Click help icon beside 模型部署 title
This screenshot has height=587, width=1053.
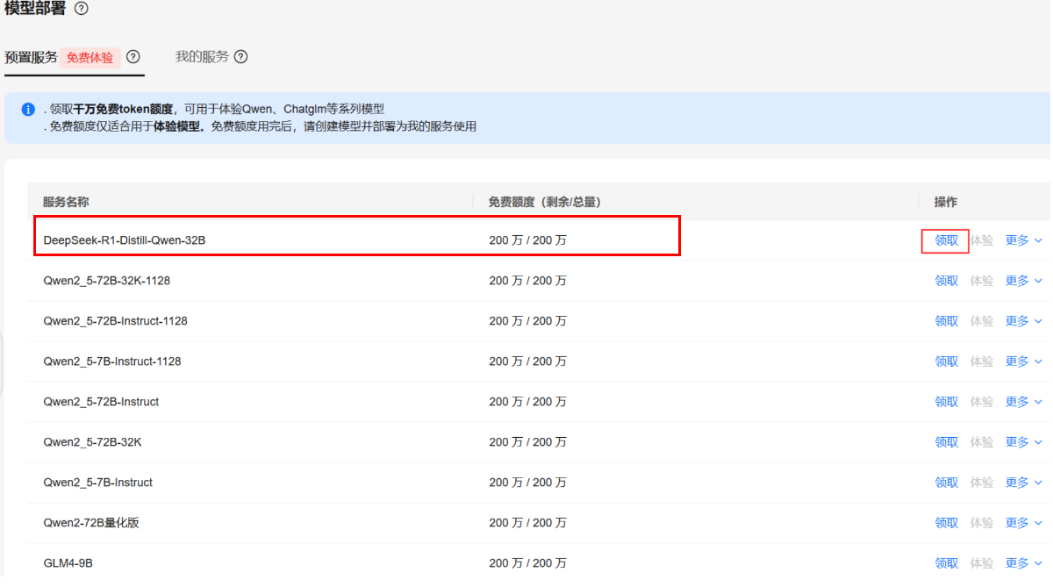pyautogui.click(x=82, y=9)
